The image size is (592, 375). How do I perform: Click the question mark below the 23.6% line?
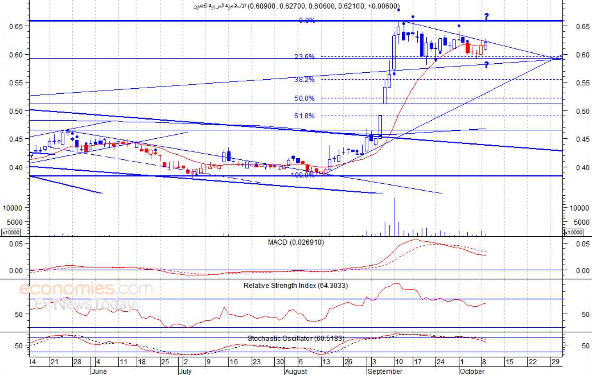486,65
